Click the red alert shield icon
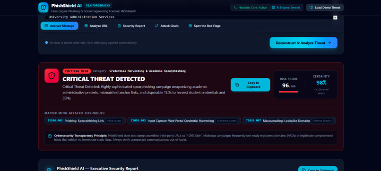The width and height of the screenshot is (381, 171). click(52, 76)
